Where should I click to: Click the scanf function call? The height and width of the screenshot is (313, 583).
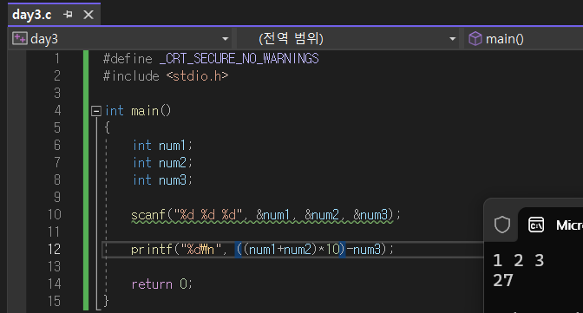(265, 215)
